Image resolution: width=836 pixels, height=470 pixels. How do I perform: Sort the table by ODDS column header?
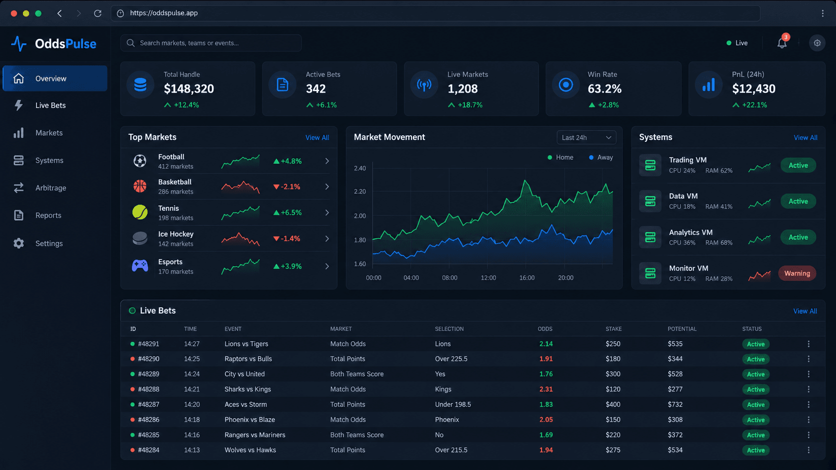coord(545,329)
